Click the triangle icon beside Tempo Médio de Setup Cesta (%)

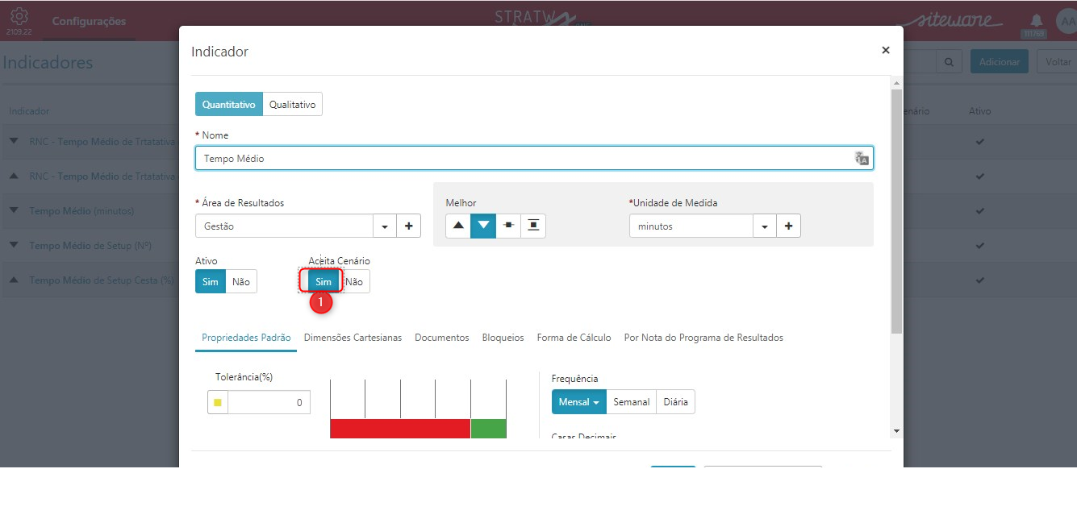click(14, 280)
